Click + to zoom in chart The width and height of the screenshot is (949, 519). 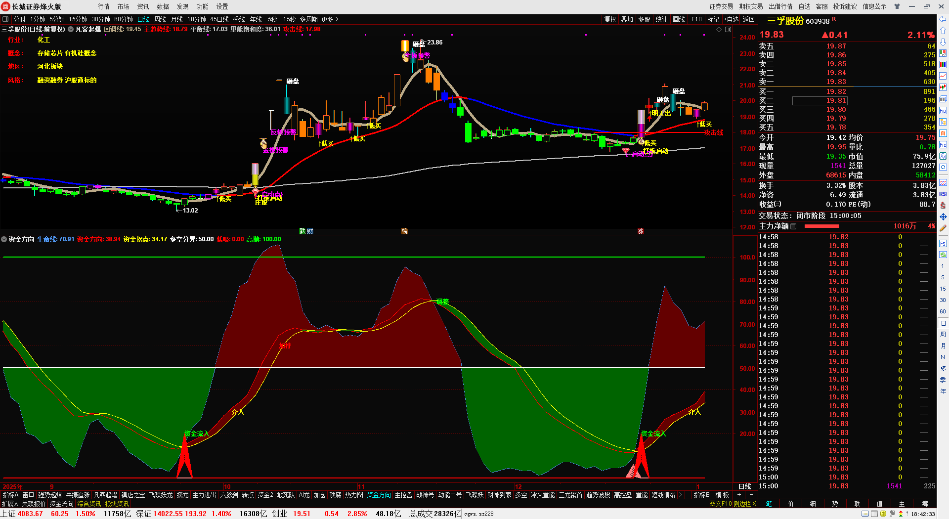pyautogui.click(x=739, y=495)
